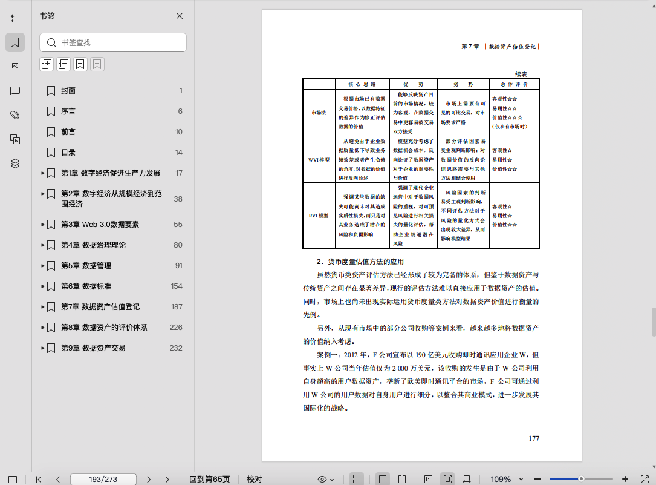Open the comments panel icon
656x485 pixels.
pyautogui.click(x=15, y=91)
